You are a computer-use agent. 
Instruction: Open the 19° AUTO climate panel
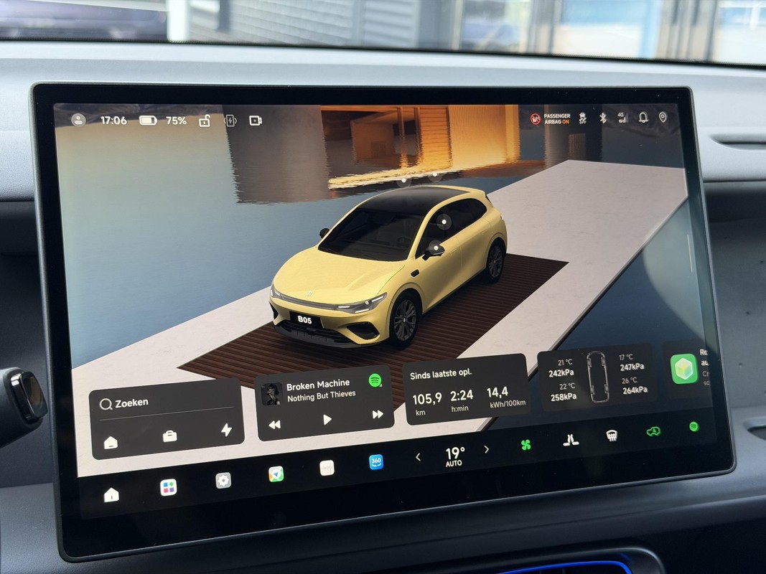[x=455, y=456]
